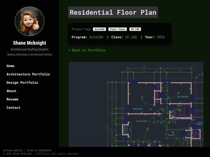Click the copyright footer text
Viewport: 210px width, 157px height.
[41, 154]
